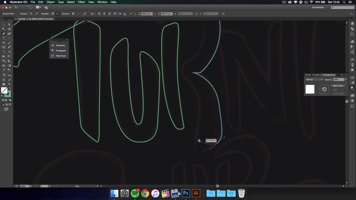The image size is (356, 200).
Task: Open System Preferences from the Dock
Action: click(x=125, y=193)
